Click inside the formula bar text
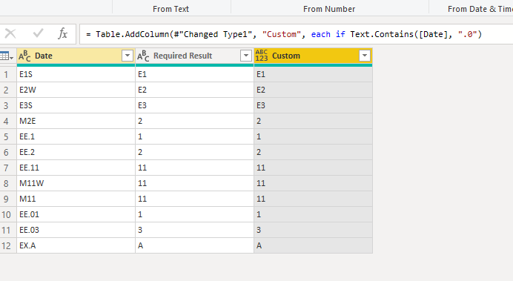Viewport: 513px width, 281px height. pos(284,34)
